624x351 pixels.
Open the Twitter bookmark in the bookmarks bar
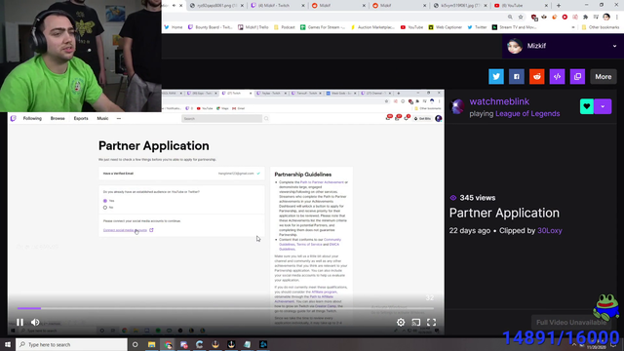477,27
